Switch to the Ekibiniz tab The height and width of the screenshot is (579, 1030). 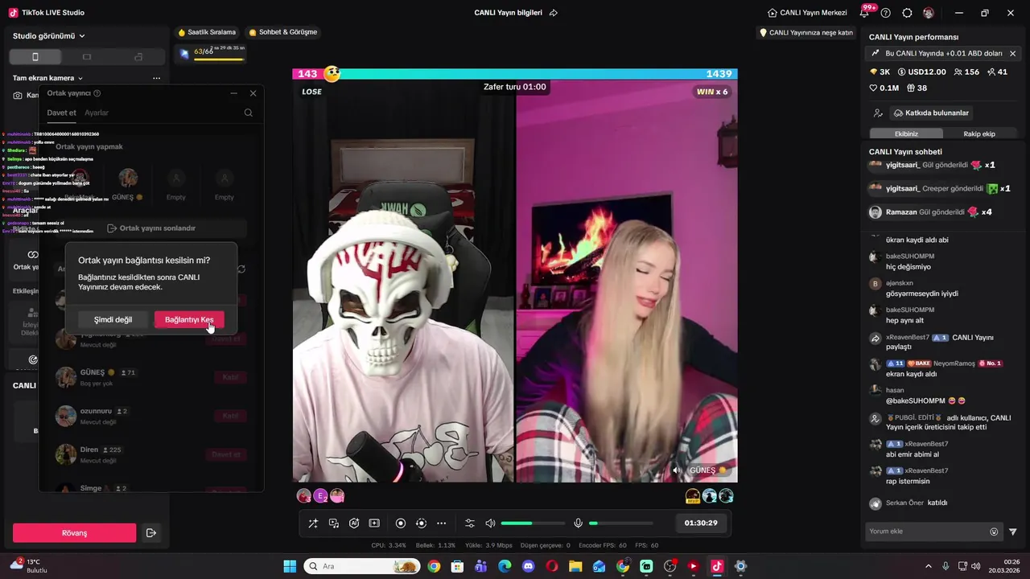[906, 133]
